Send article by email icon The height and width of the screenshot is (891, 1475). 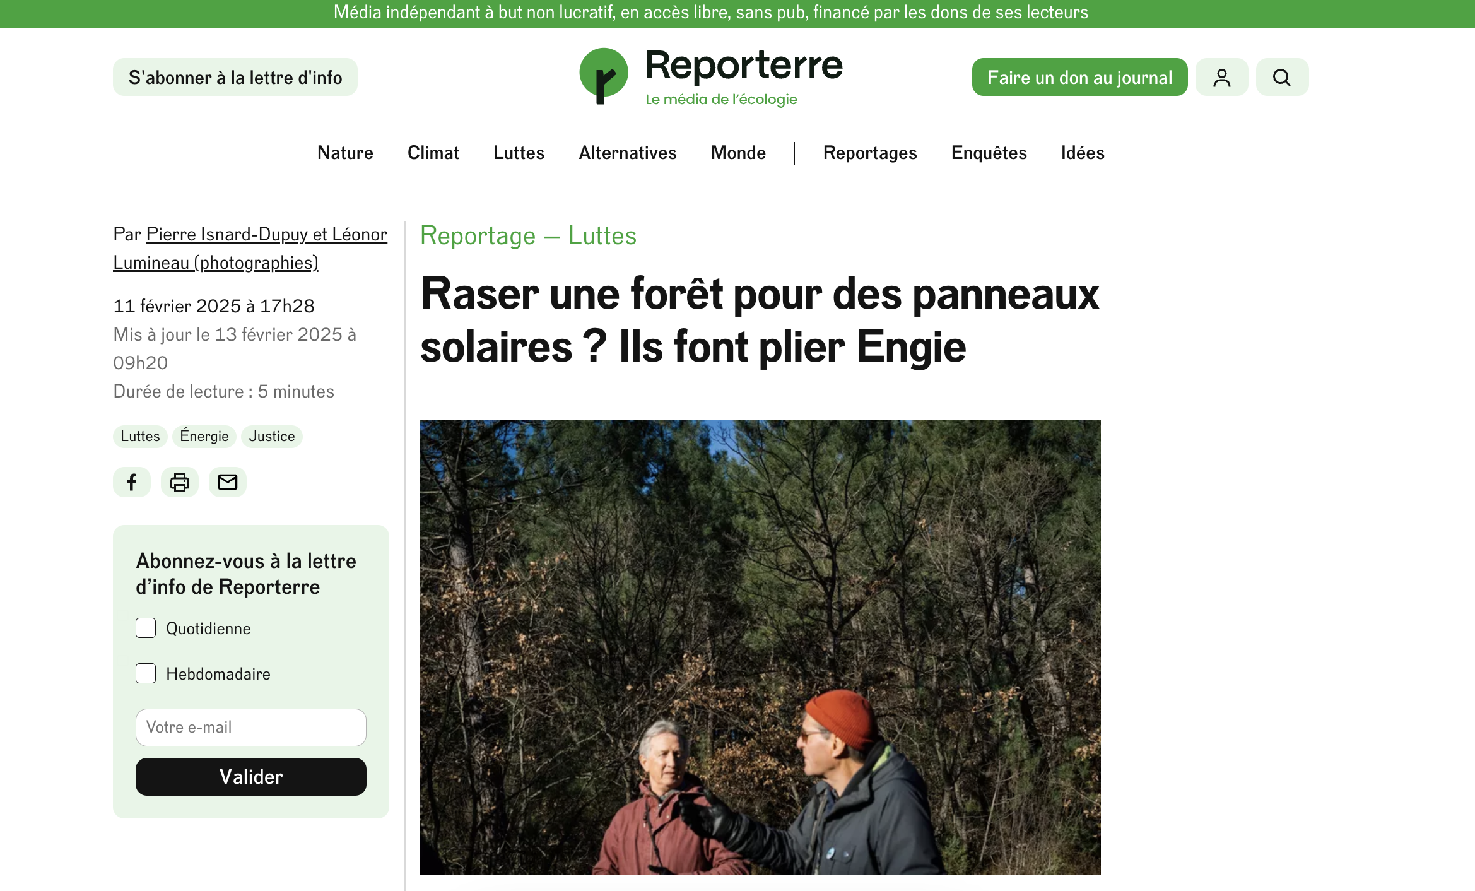(x=228, y=482)
